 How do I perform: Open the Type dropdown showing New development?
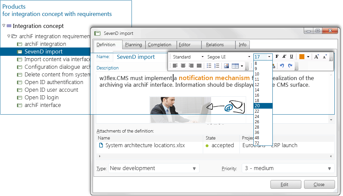coord(154,168)
